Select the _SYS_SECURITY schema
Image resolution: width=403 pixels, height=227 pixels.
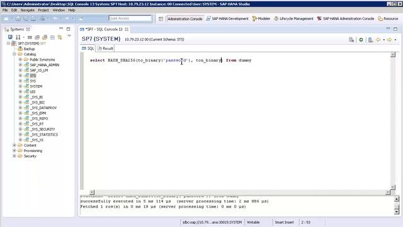pyautogui.click(x=42, y=129)
